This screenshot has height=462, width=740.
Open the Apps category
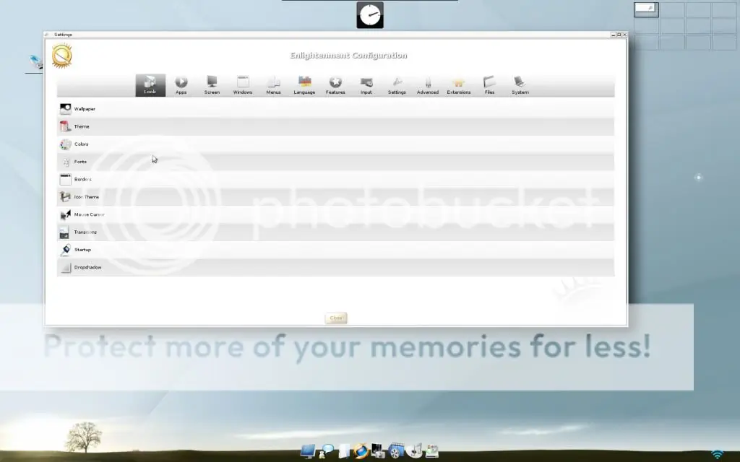coord(181,85)
